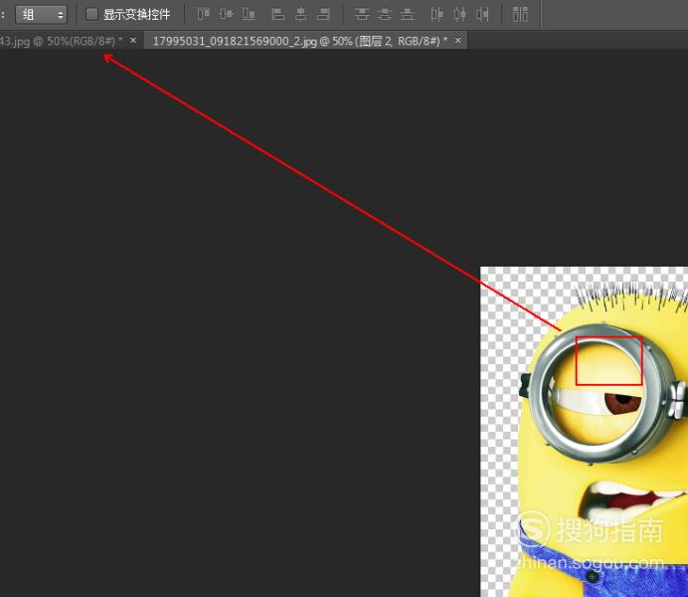Click Distribute top edges icon
The width and height of the screenshot is (688, 597).
(x=362, y=14)
